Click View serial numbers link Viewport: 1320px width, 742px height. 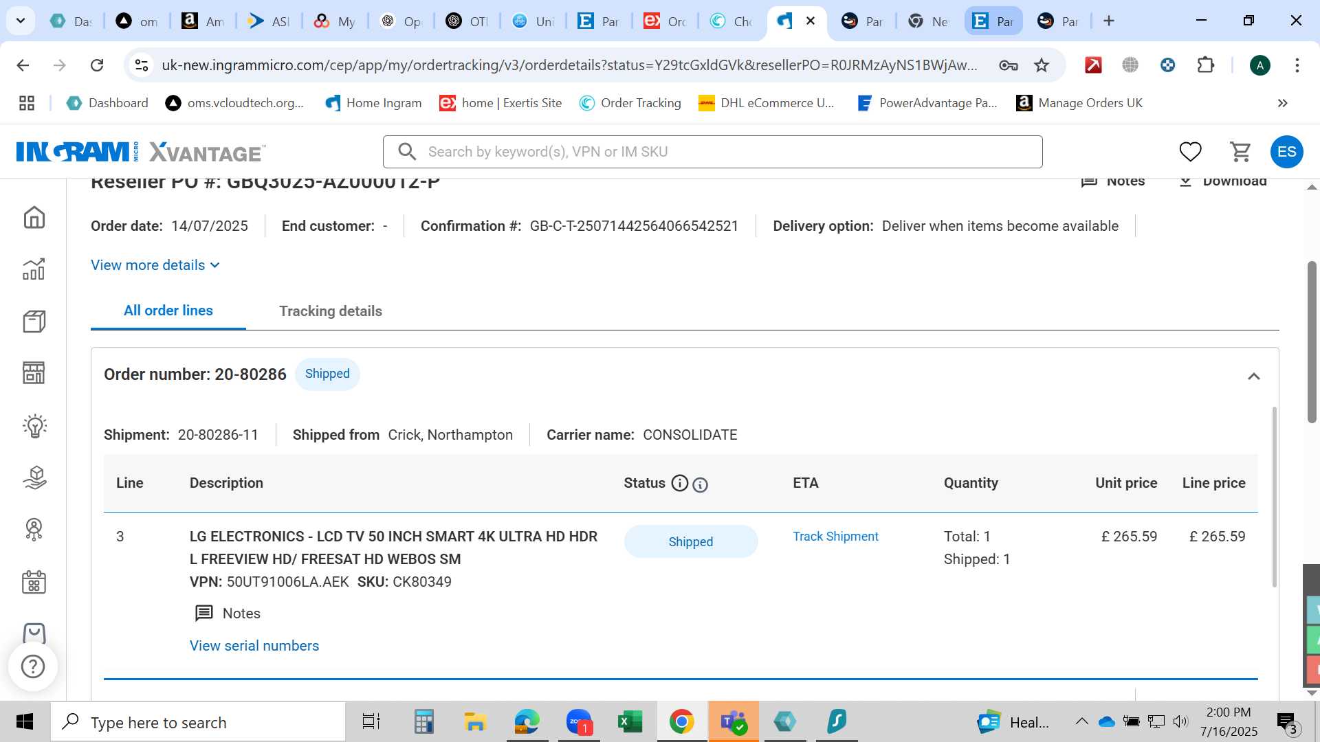click(x=254, y=646)
